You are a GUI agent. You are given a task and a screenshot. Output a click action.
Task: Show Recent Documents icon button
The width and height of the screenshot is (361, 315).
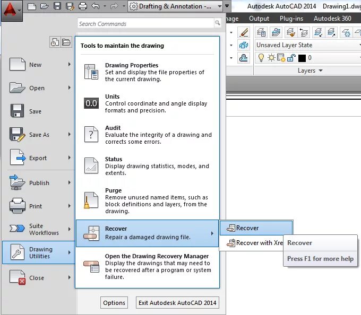point(55,42)
